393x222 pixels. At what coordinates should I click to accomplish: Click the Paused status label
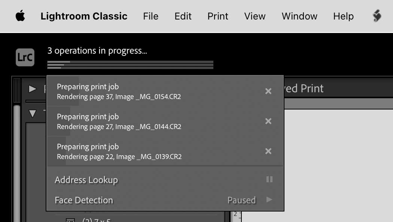(x=242, y=200)
